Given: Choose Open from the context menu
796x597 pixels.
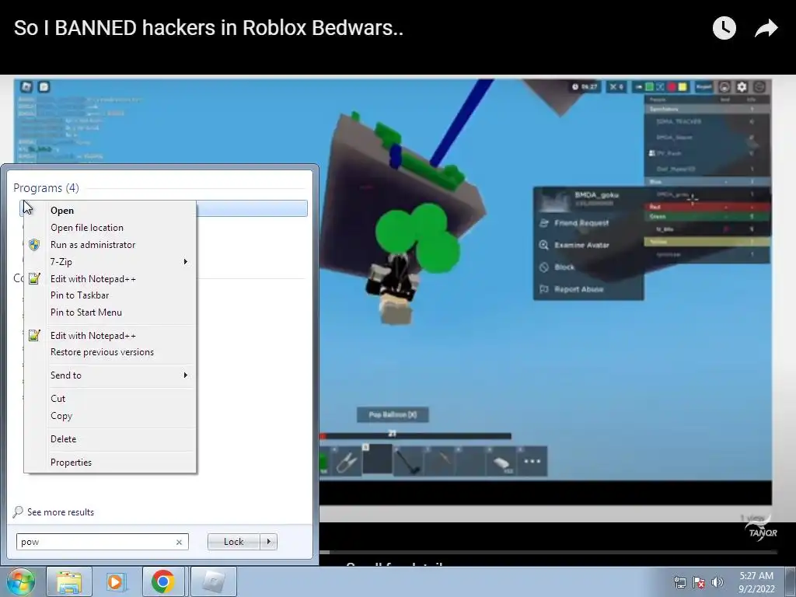Looking at the screenshot, I should 110,211.
